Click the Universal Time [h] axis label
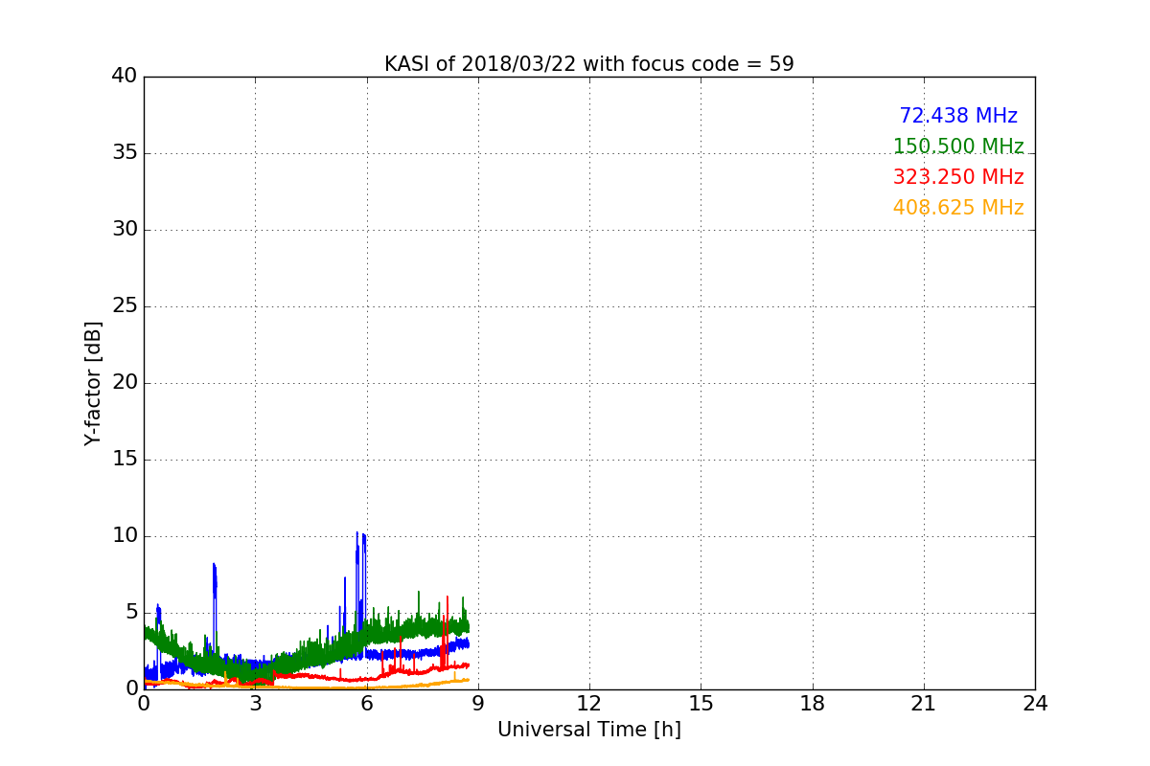The height and width of the screenshot is (766, 1150). point(588,730)
